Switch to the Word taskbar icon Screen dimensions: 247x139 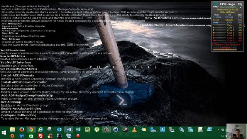coord(69,130)
